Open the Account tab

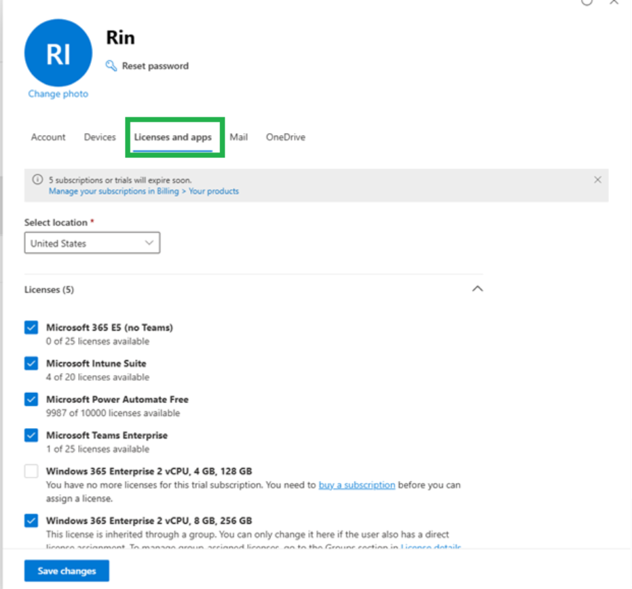[48, 137]
